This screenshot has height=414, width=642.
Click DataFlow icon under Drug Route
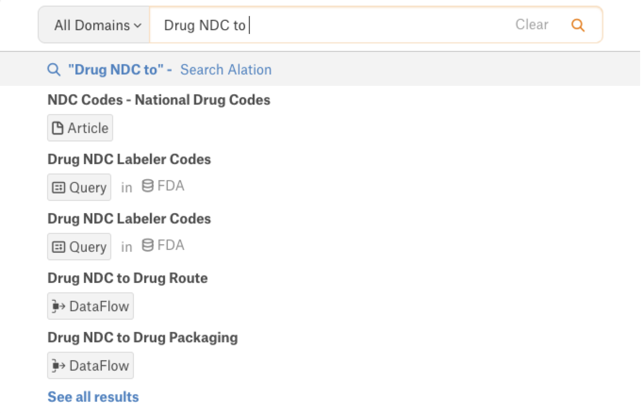click(58, 306)
